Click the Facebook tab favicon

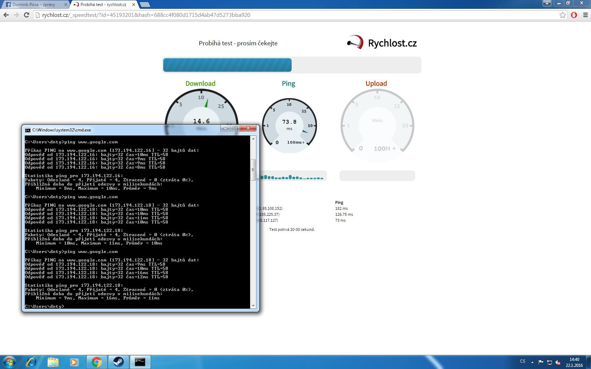click(8, 5)
